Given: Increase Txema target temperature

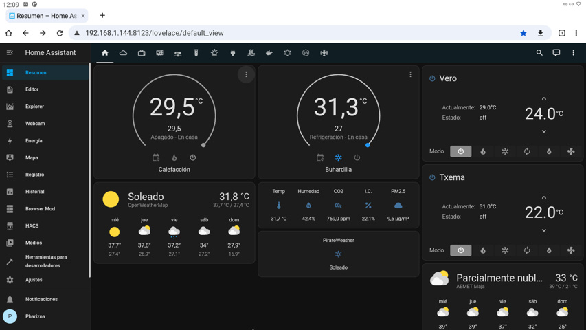Looking at the screenshot, I should coord(544,197).
